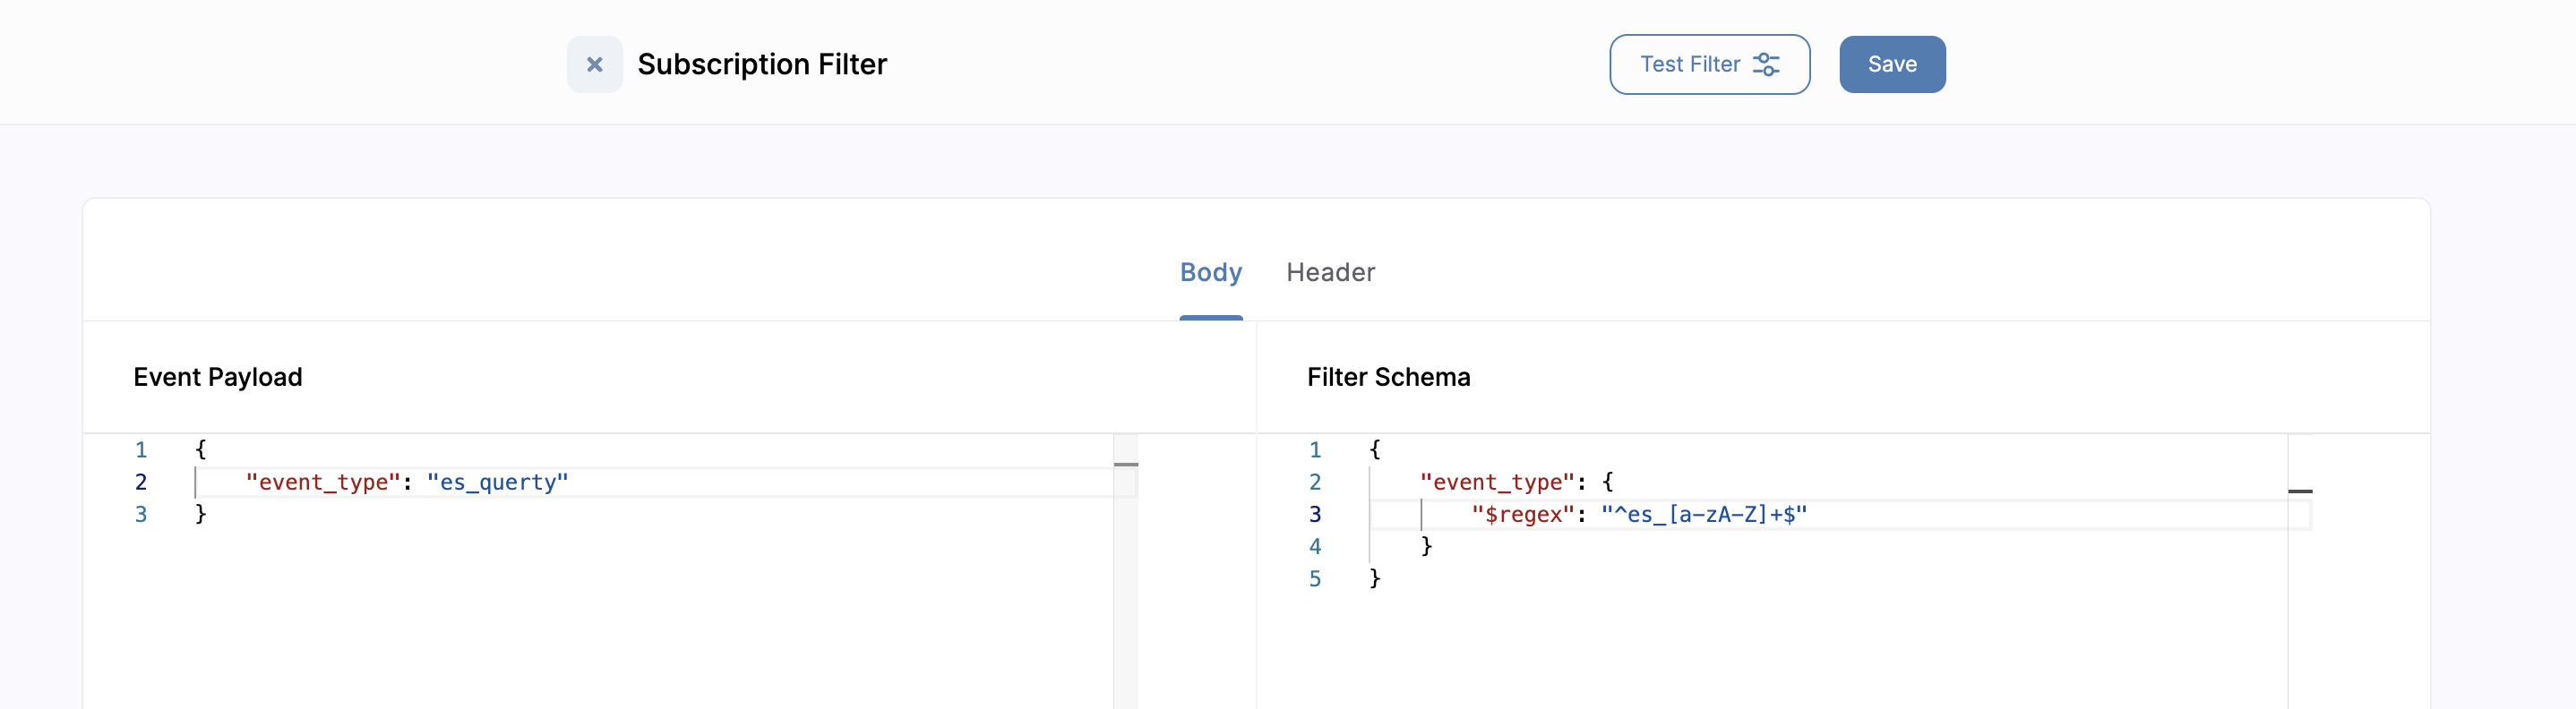Click line number 2 in Event Payload
The height and width of the screenshot is (709, 2576).
coord(141,482)
